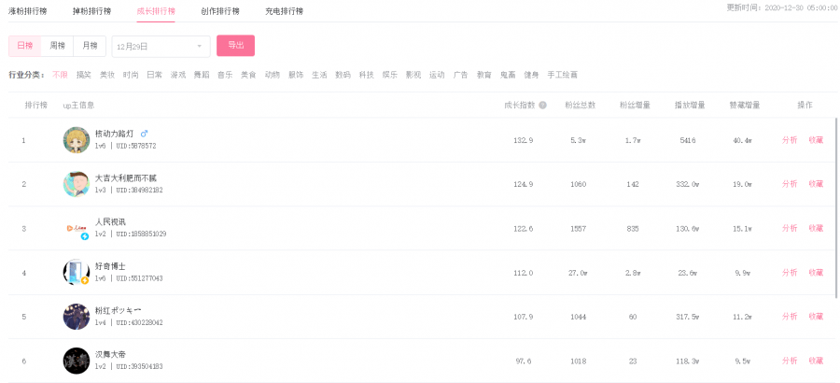Click the blue verification badge on 人民视讯
This screenshot has height=383, width=840.
85,236
